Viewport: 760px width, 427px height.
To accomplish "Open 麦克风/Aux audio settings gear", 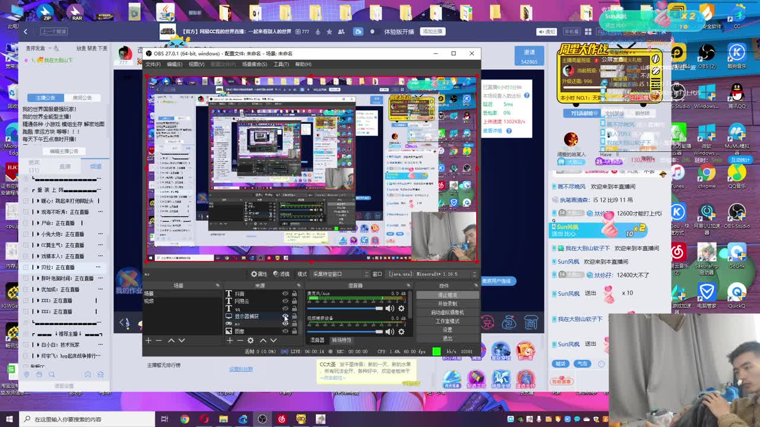I will click(401, 308).
